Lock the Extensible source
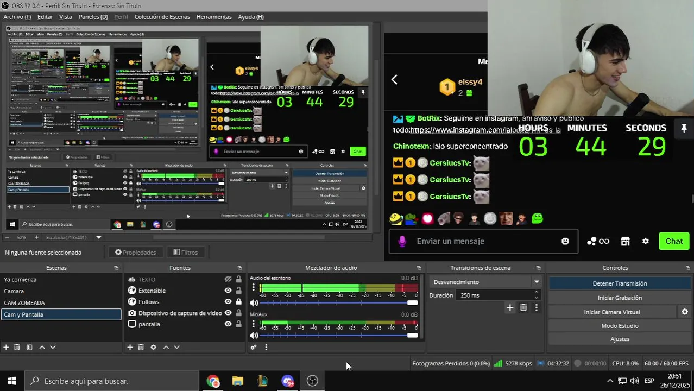This screenshot has height=391, width=694. point(238,291)
